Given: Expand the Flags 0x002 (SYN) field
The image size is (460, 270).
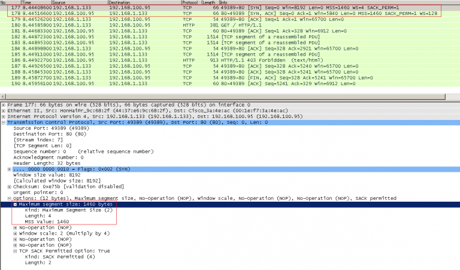Looking at the screenshot, I should tap(10, 169).
